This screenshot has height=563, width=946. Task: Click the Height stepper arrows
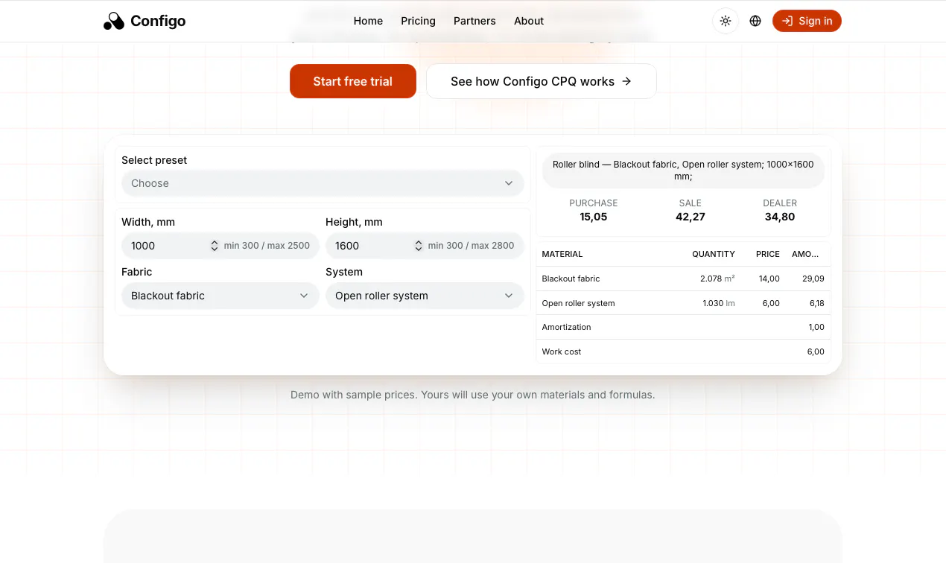point(419,246)
